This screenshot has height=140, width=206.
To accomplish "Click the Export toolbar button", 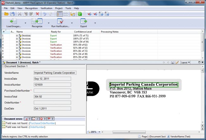I will click(x=84, y=23).
